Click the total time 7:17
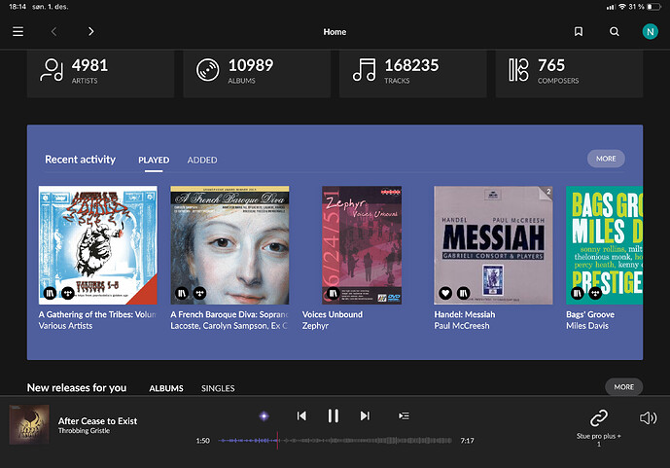 (467, 441)
